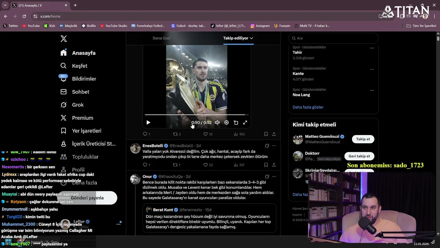
Task: Open Matteo Guendouzi profile
Action: click(x=322, y=136)
